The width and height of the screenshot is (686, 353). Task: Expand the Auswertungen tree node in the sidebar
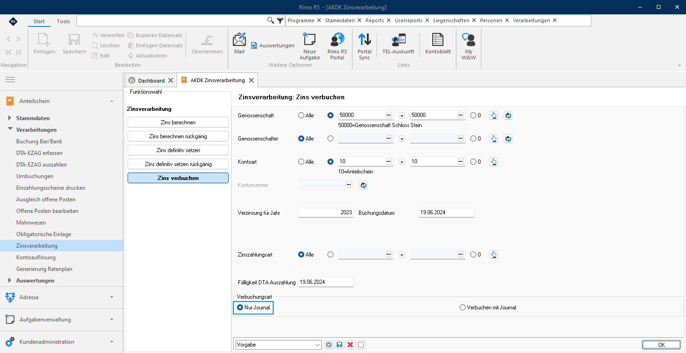(10, 281)
